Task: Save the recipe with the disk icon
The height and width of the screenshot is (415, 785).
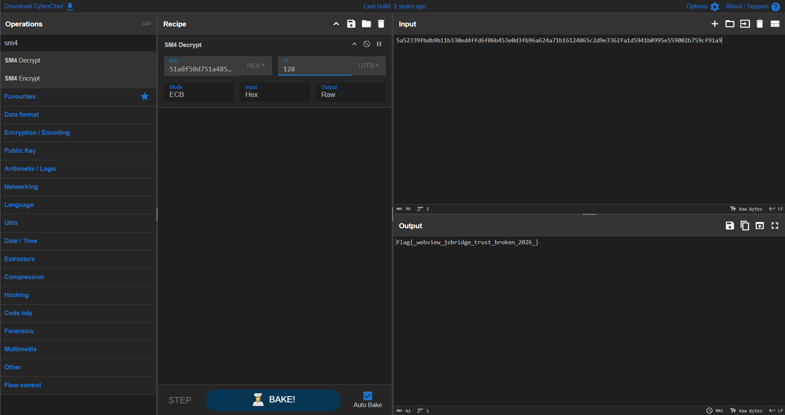Action: pos(351,24)
